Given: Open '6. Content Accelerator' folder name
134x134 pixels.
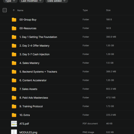Looking at the screenshot, I should [x=33, y=80].
